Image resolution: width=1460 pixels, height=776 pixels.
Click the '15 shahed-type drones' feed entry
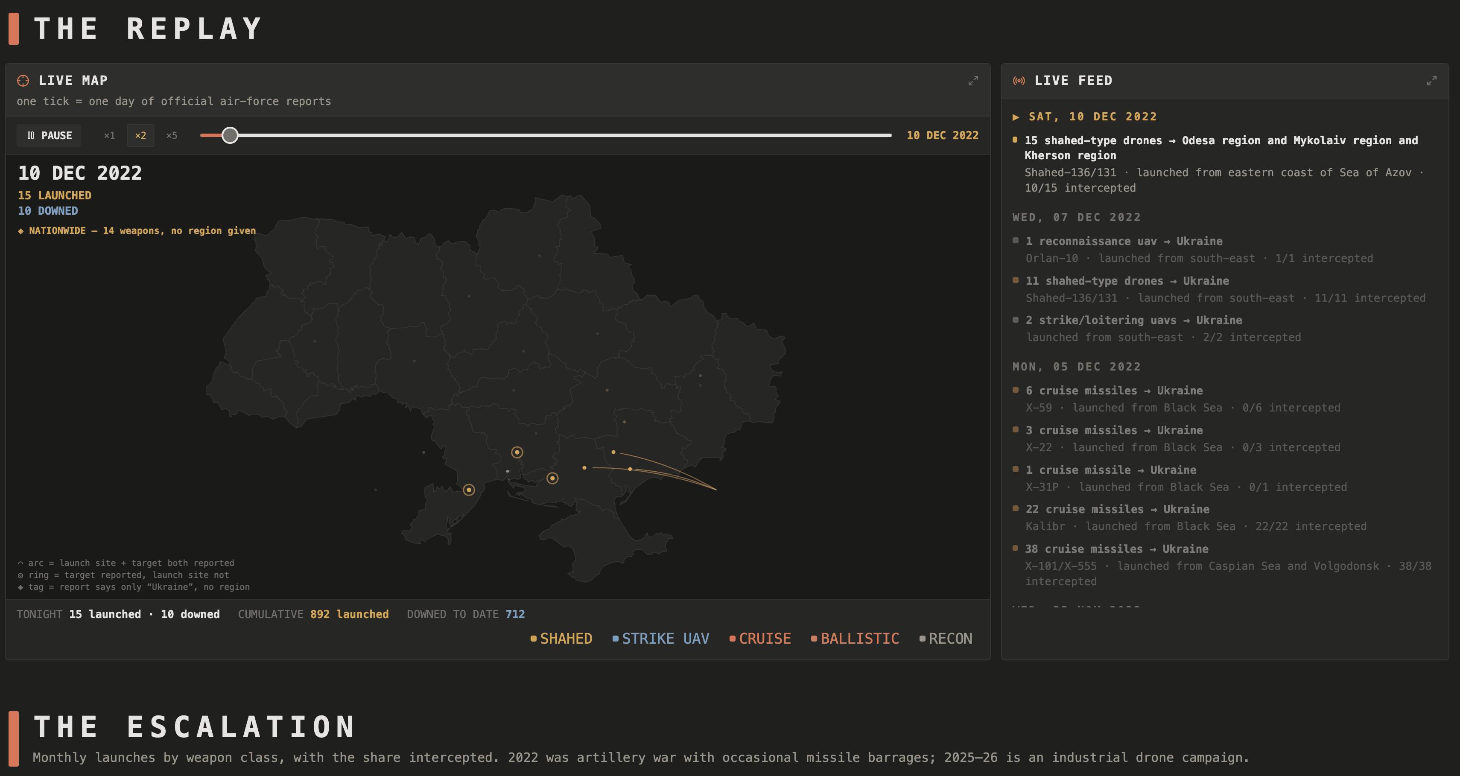coord(1224,164)
